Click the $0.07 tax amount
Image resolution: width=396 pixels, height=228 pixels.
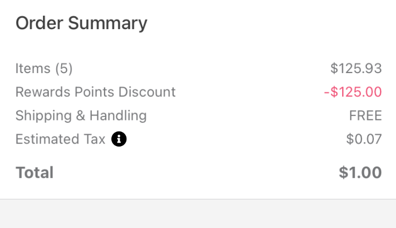[364, 139]
